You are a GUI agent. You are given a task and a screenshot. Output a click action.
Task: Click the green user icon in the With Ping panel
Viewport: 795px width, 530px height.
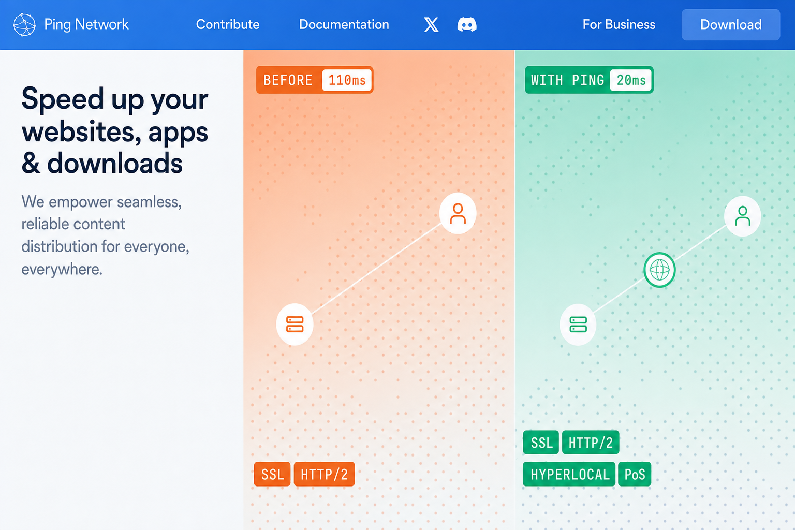(743, 216)
